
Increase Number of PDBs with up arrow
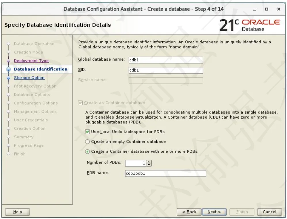pos(149,162)
